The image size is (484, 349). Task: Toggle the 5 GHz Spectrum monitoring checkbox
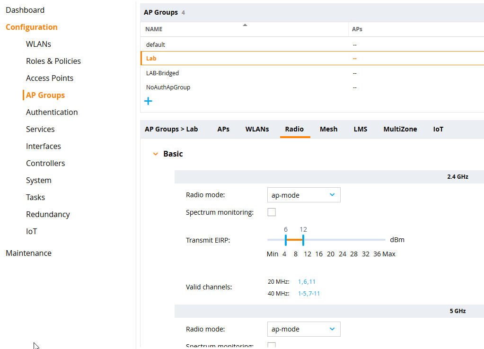click(272, 345)
